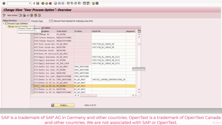Click REQUISITIONER in 2005 Create Requisi. row
222x125 pixels.
point(65,38)
